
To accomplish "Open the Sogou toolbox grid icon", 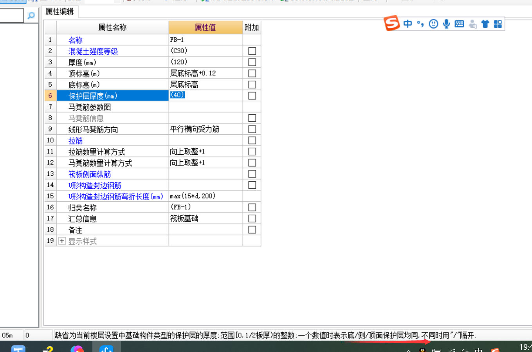I will tap(498, 24).
